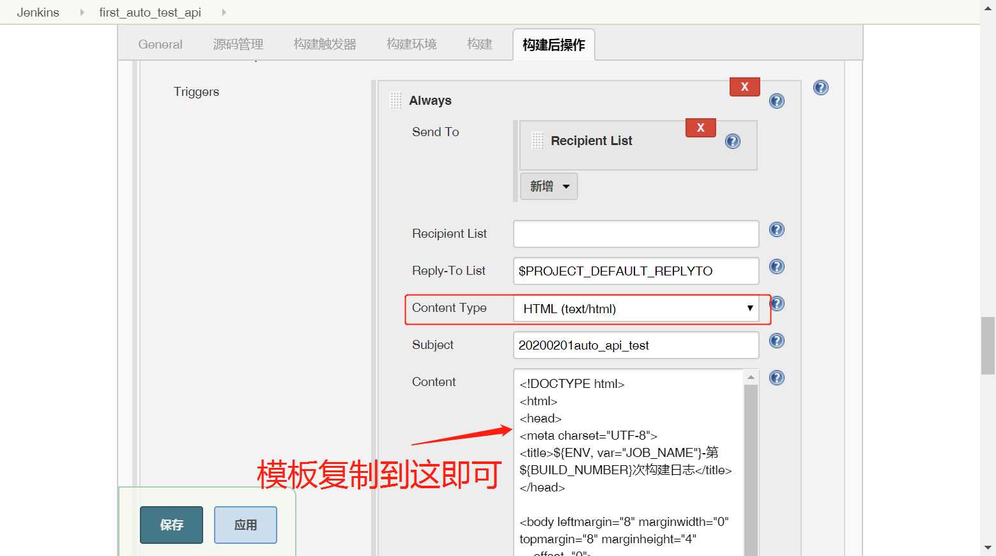Open the 新增 dropdown button
This screenshot has width=996, height=556.
(x=549, y=187)
